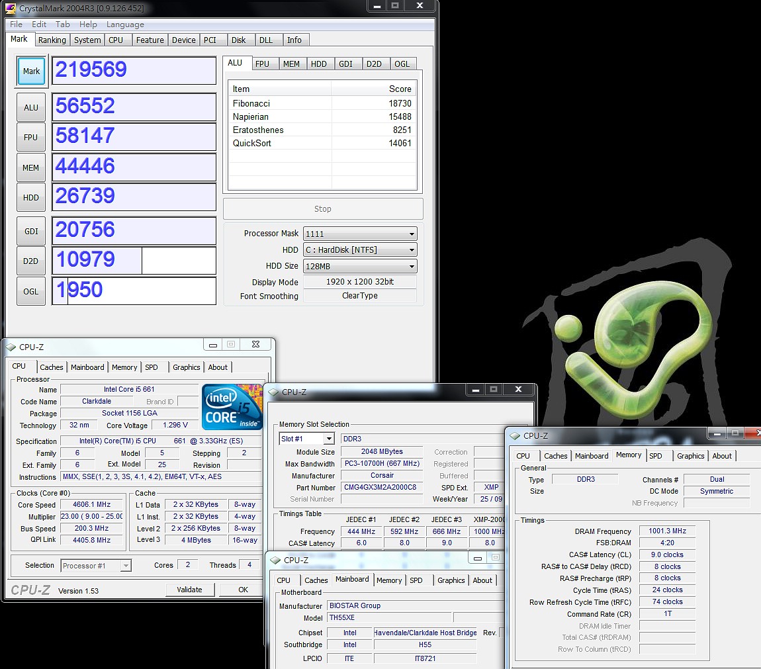This screenshot has height=669, width=761.
Task: Open the File menu in CrystalMark
Action: 16,24
